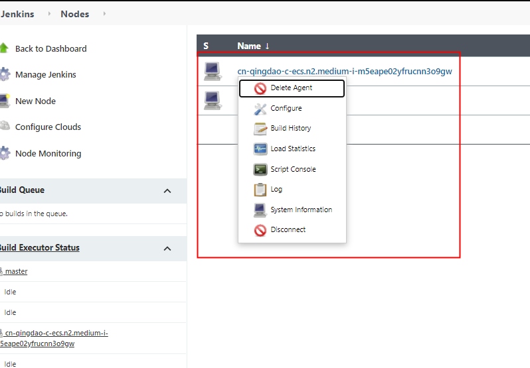Click the Node Monitoring gear icon

point(5,153)
